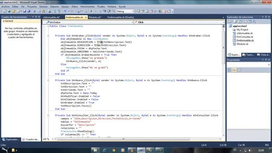Open the btnGrabar object dropdown

coord(132,22)
